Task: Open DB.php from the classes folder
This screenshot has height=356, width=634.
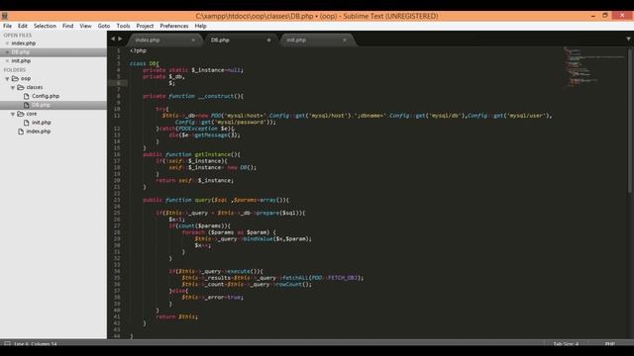Action: (41, 105)
